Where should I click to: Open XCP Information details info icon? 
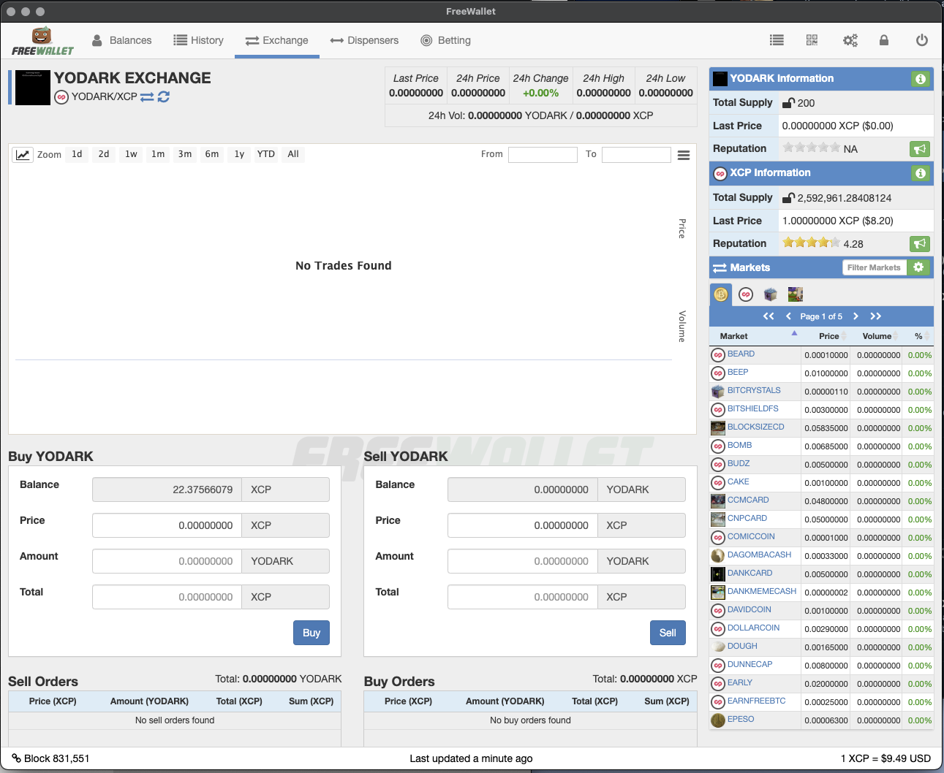pyautogui.click(x=921, y=173)
